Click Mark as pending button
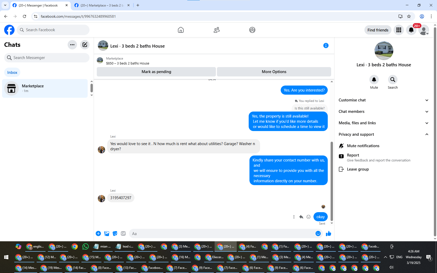The height and width of the screenshot is (273, 437). pyautogui.click(x=156, y=72)
